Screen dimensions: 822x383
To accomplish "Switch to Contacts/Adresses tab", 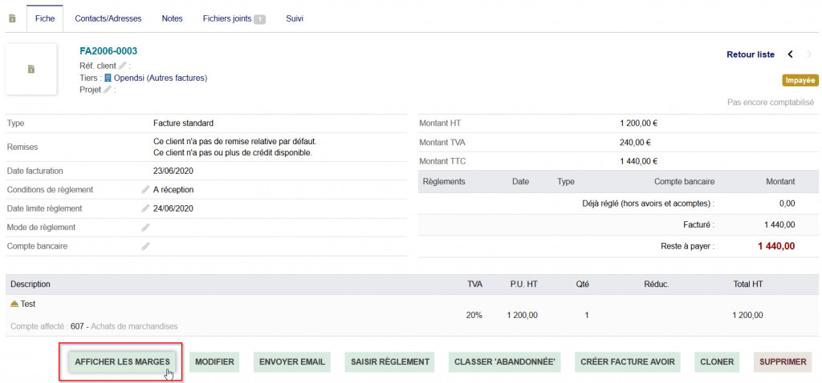I will coord(108,18).
